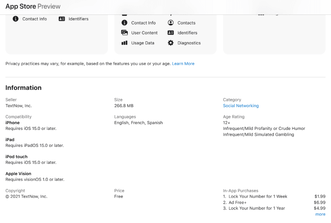Select the age rating 12+
This screenshot has height=223, width=331.
click(x=226, y=123)
